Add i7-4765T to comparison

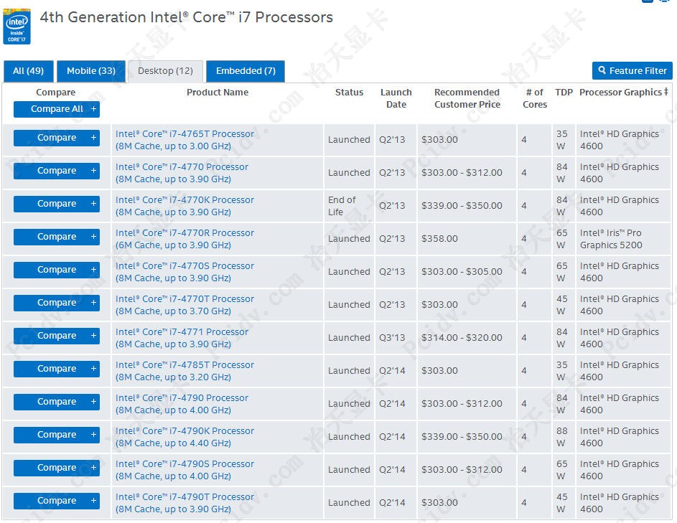point(57,138)
